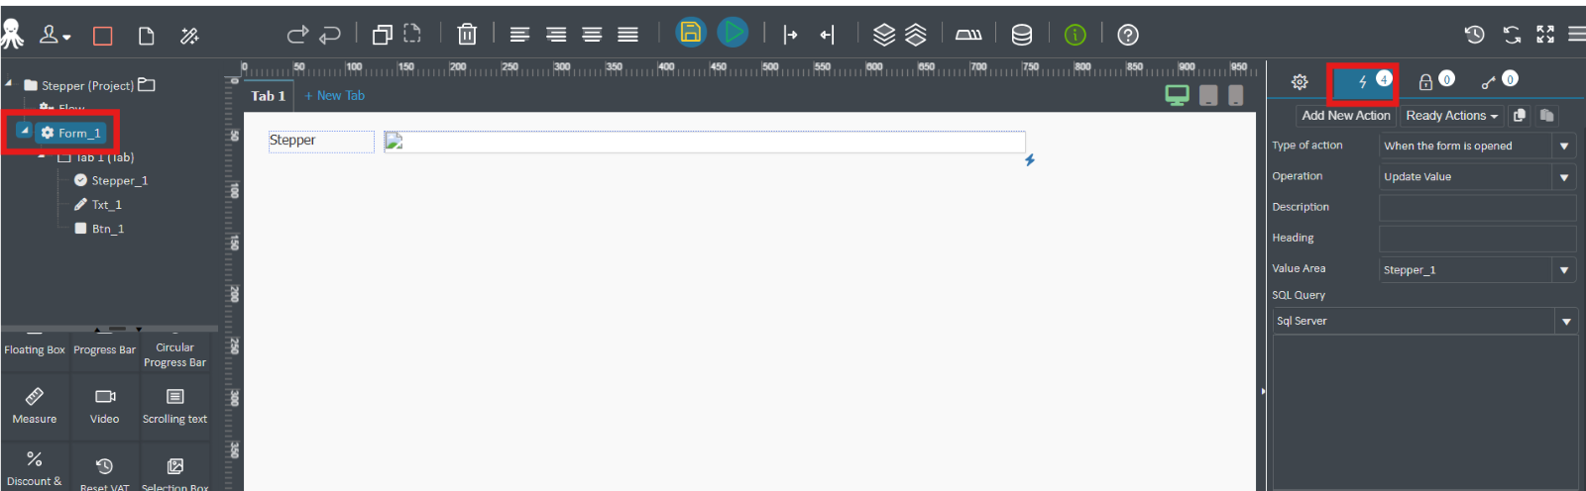Open Type of action dropdown
The height and width of the screenshot is (491, 1586).
click(x=1477, y=146)
